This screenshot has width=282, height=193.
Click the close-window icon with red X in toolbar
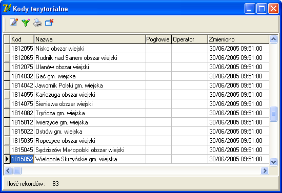click(x=49, y=23)
